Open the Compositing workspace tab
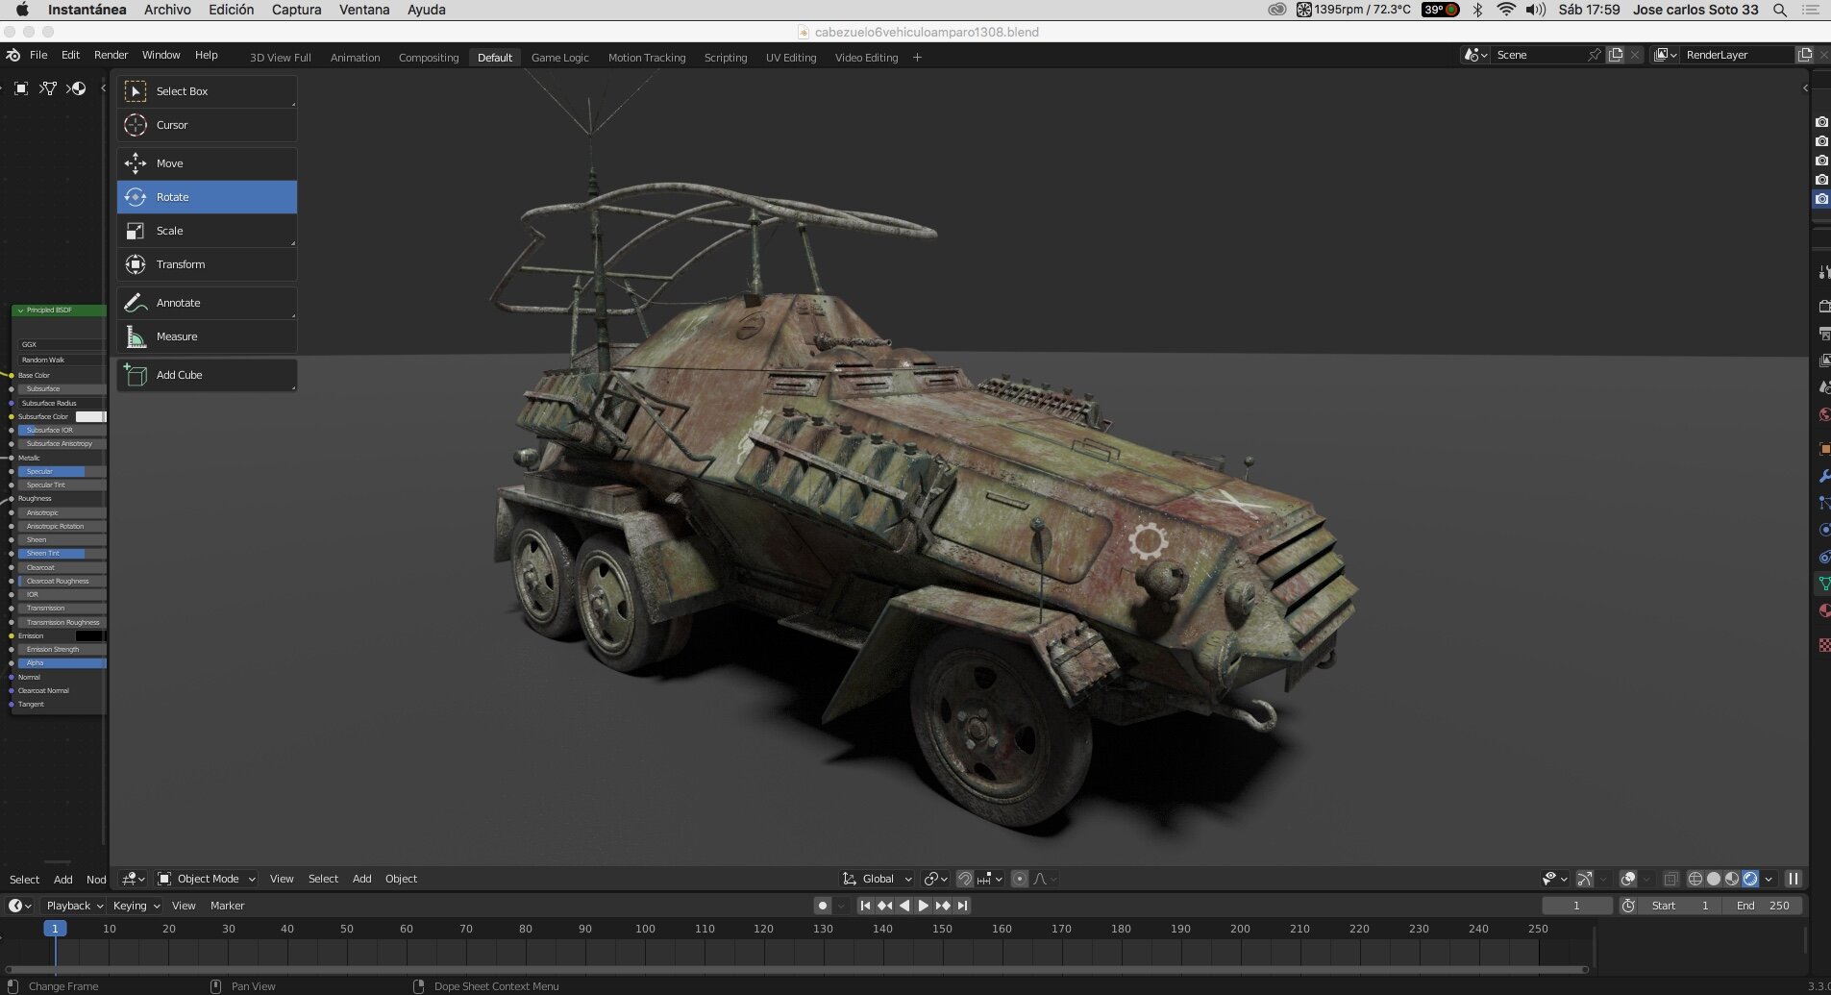 click(x=429, y=58)
